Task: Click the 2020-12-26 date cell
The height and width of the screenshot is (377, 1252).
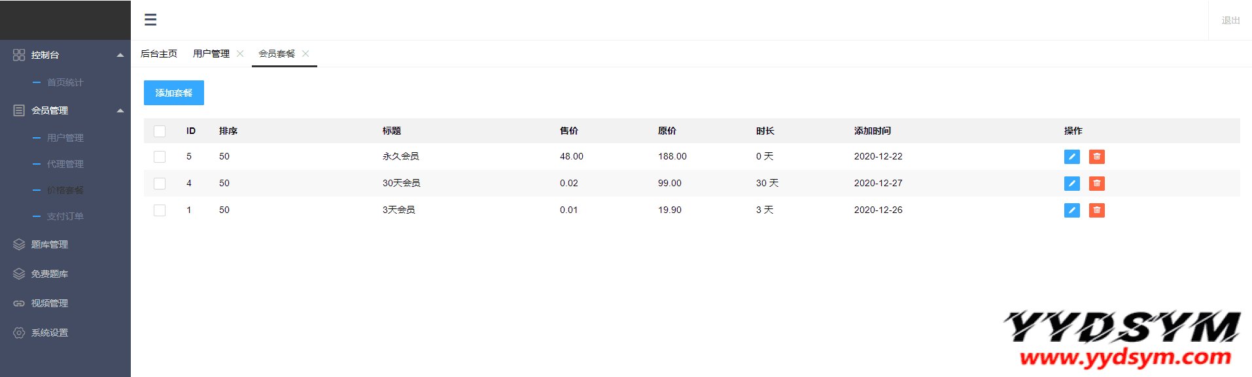Action: pos(878,210)
